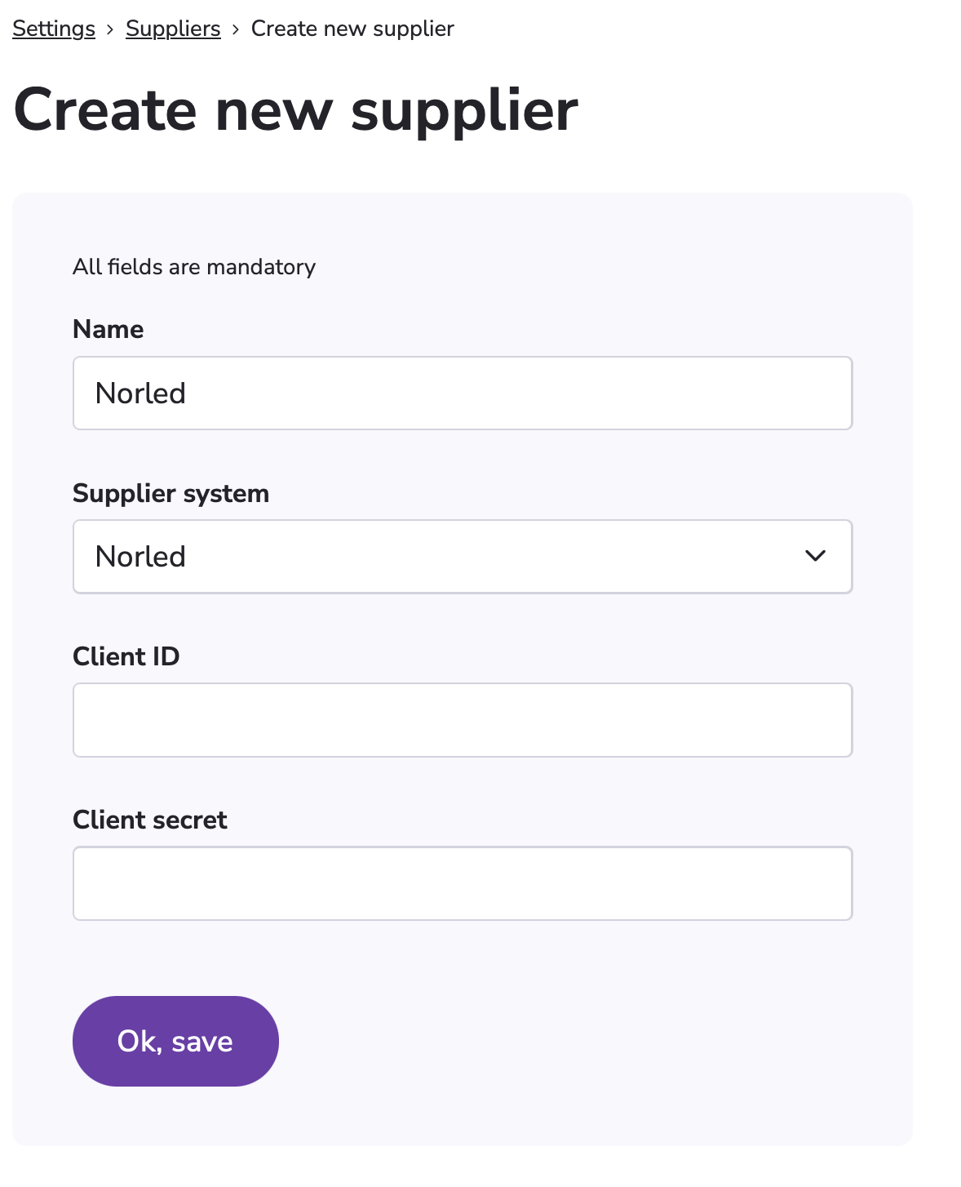
Task: Open the Suppliers breadcrumb link
Action: [x=173, y=29]
